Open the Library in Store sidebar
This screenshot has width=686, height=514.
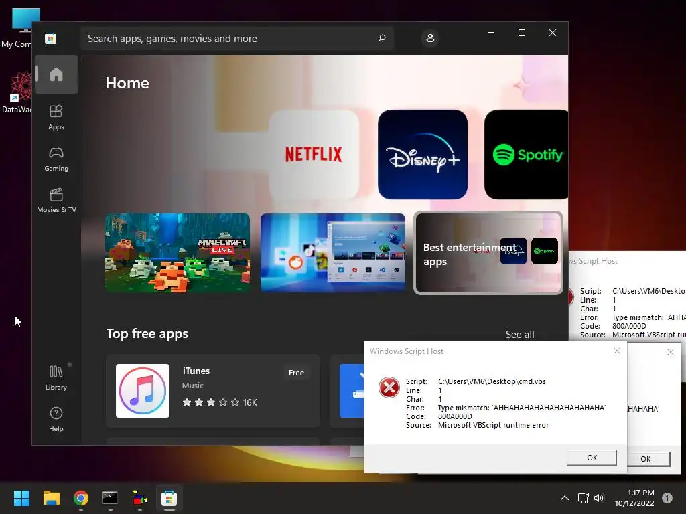(x=56, y=378)
